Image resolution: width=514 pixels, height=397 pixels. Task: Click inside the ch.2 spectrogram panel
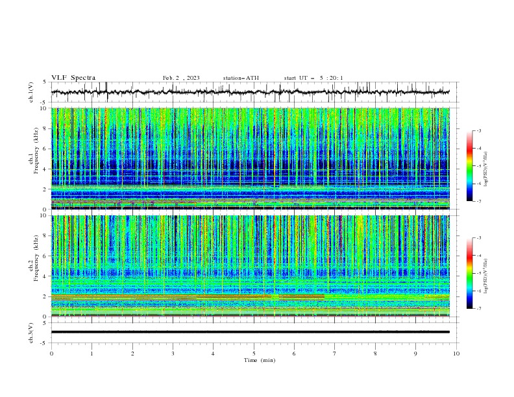click(x=251, y=266)
